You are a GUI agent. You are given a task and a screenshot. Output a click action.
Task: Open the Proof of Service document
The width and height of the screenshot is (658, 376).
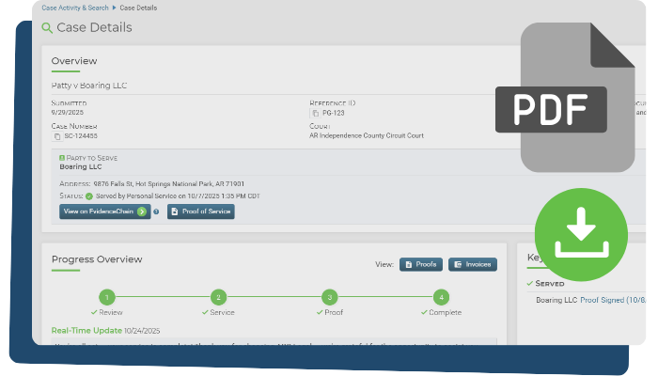[x=201, y=211]
